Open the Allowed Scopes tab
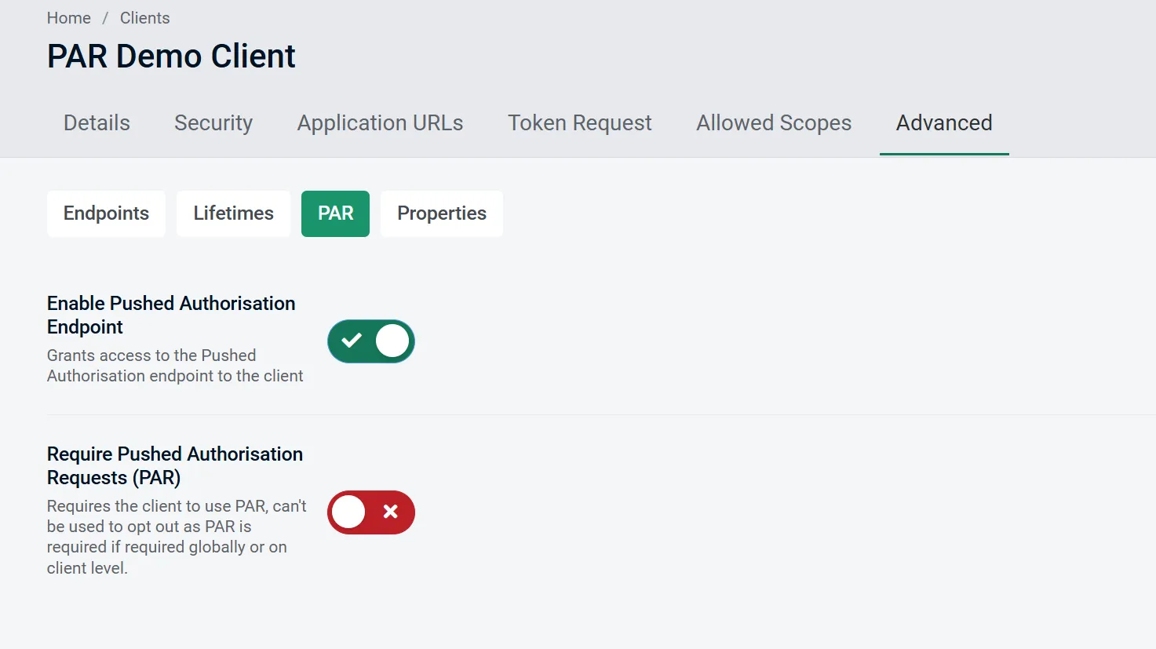Viewport: 1156px width, 649px height. pyautogui.click(x=773, y=123)
